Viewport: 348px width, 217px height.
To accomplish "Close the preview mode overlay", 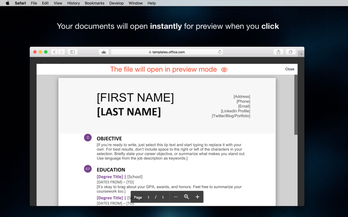I will click(x=290, y=69).
